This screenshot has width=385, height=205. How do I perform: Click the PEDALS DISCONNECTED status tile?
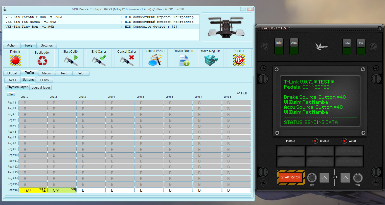click(x=291, y=151)
